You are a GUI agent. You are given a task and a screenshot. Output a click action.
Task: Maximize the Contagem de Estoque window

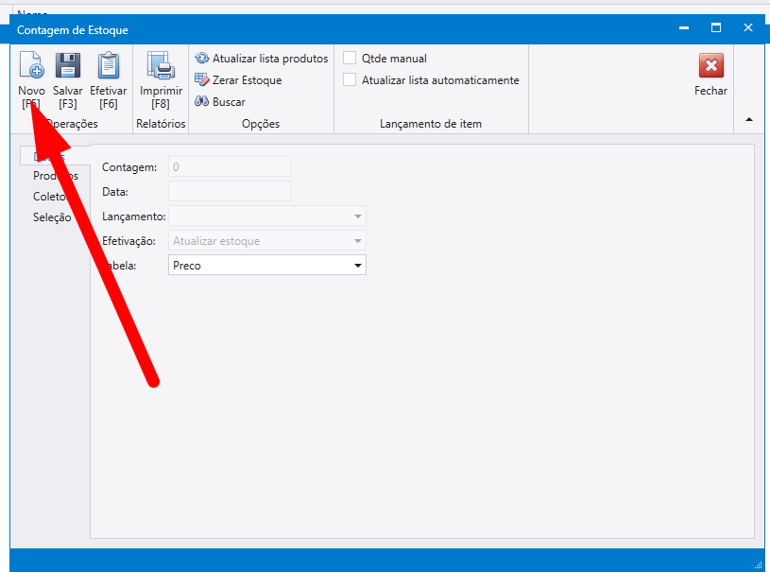715,28
